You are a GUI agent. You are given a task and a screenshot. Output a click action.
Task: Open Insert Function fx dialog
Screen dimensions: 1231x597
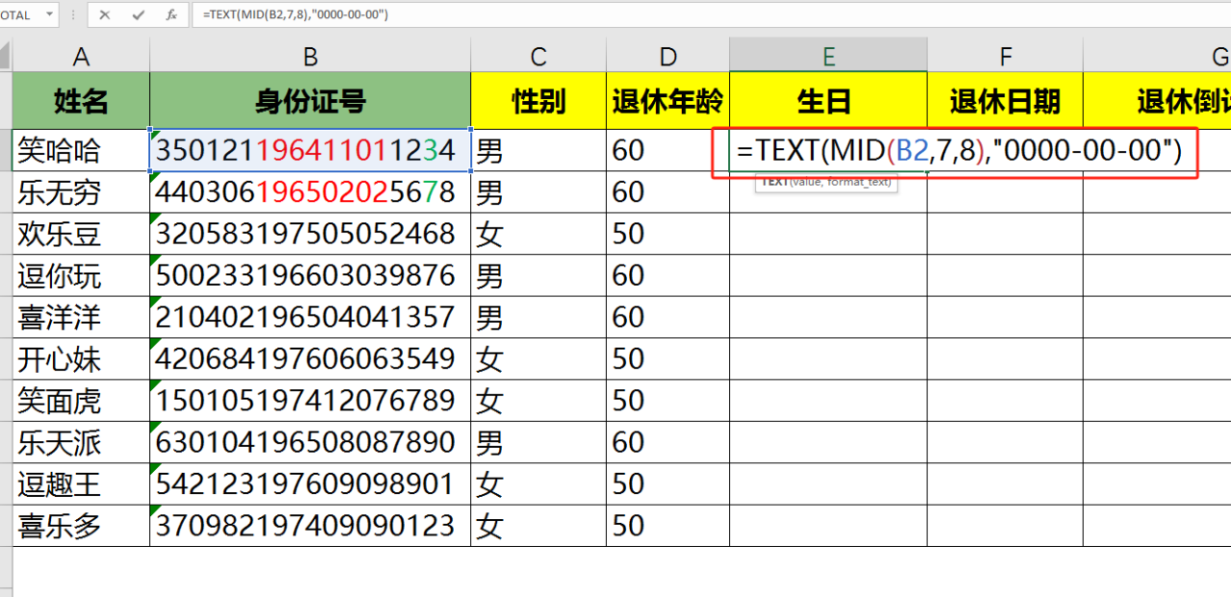[x=170, y=14]
